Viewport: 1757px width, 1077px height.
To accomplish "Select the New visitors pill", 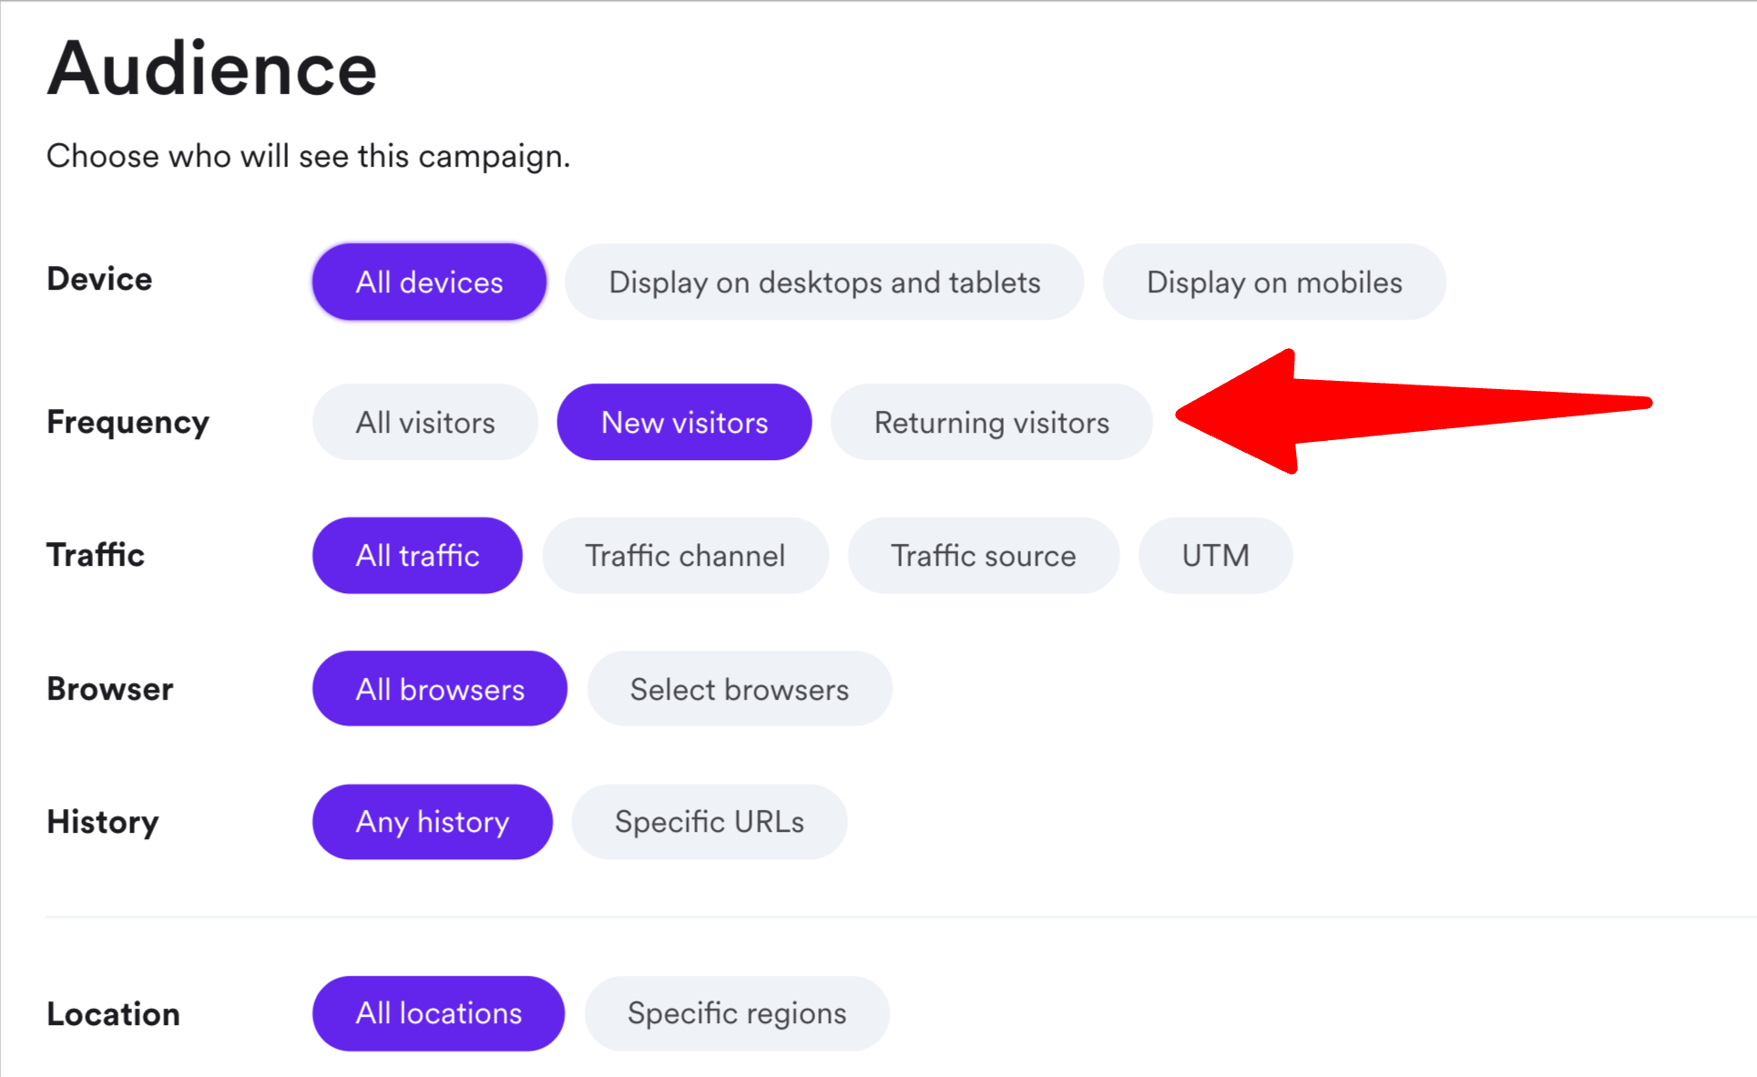I will coord(684,423).
